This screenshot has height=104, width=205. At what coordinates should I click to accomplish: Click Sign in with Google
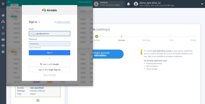(50, 64)
